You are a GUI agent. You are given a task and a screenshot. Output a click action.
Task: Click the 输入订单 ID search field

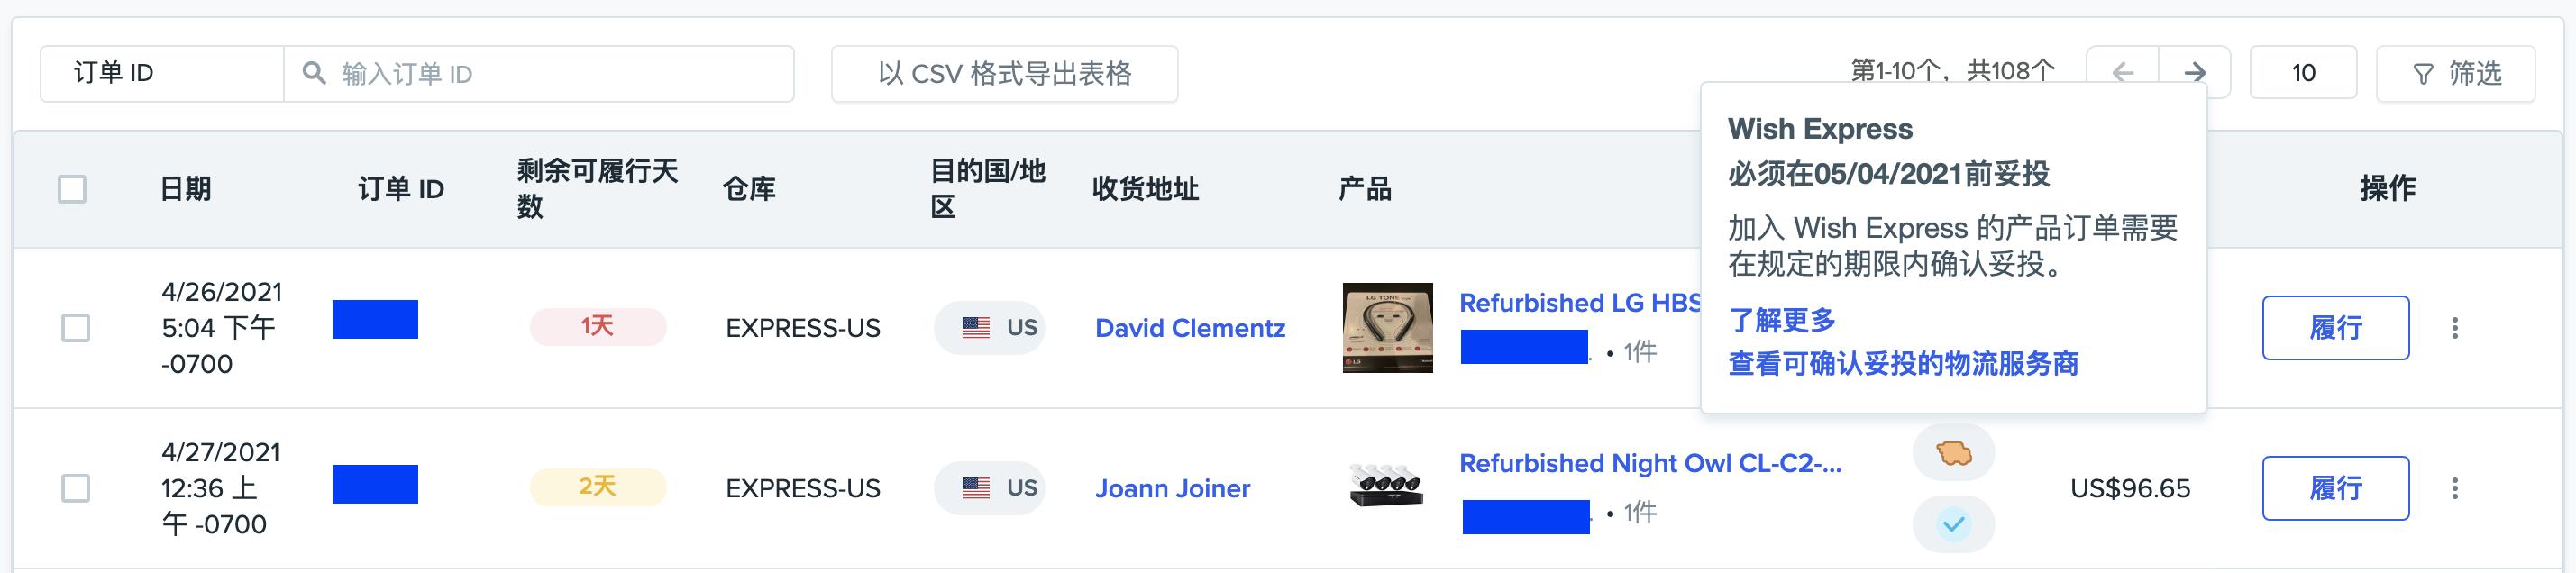pyautogui.click(x=560, y=73)
